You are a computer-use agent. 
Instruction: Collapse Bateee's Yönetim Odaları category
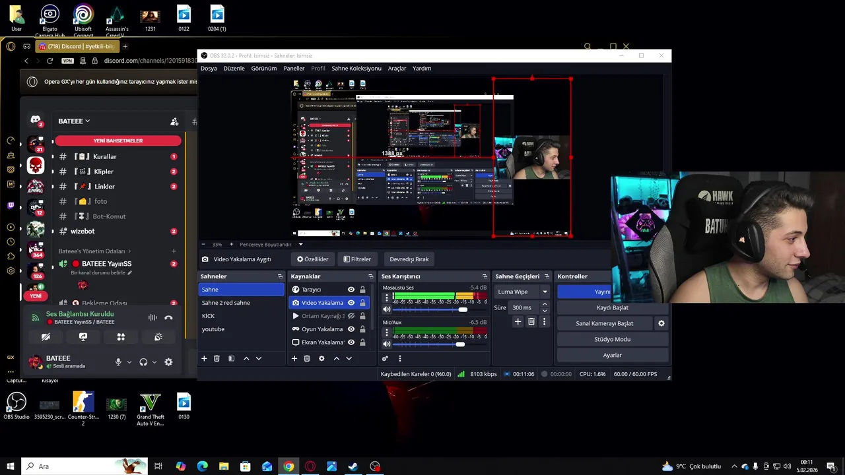[x=95, y=251]
